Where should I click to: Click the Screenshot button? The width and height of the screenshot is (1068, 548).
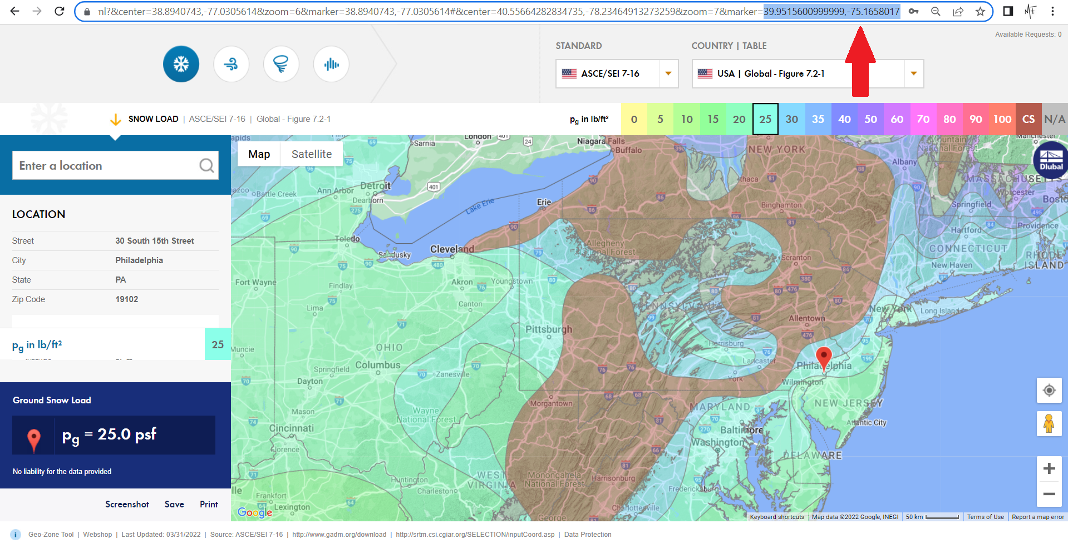(127, 504)
